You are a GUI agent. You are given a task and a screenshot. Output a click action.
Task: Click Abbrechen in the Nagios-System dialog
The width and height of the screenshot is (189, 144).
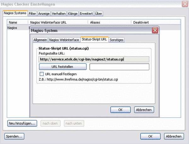click(144, 110)
